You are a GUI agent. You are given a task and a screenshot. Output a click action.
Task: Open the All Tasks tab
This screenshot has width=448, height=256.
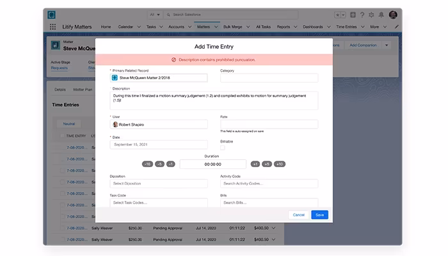click(263, 27)
